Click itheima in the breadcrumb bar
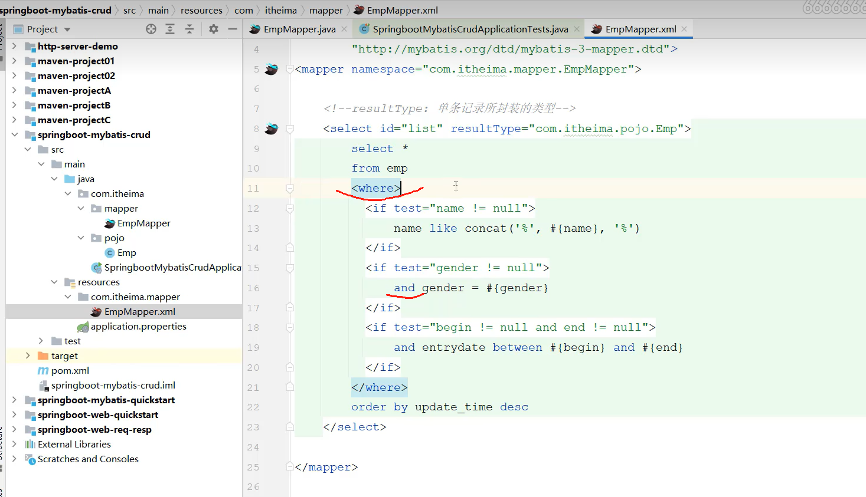Screen dimensions: 866x497 coord(280,10)
